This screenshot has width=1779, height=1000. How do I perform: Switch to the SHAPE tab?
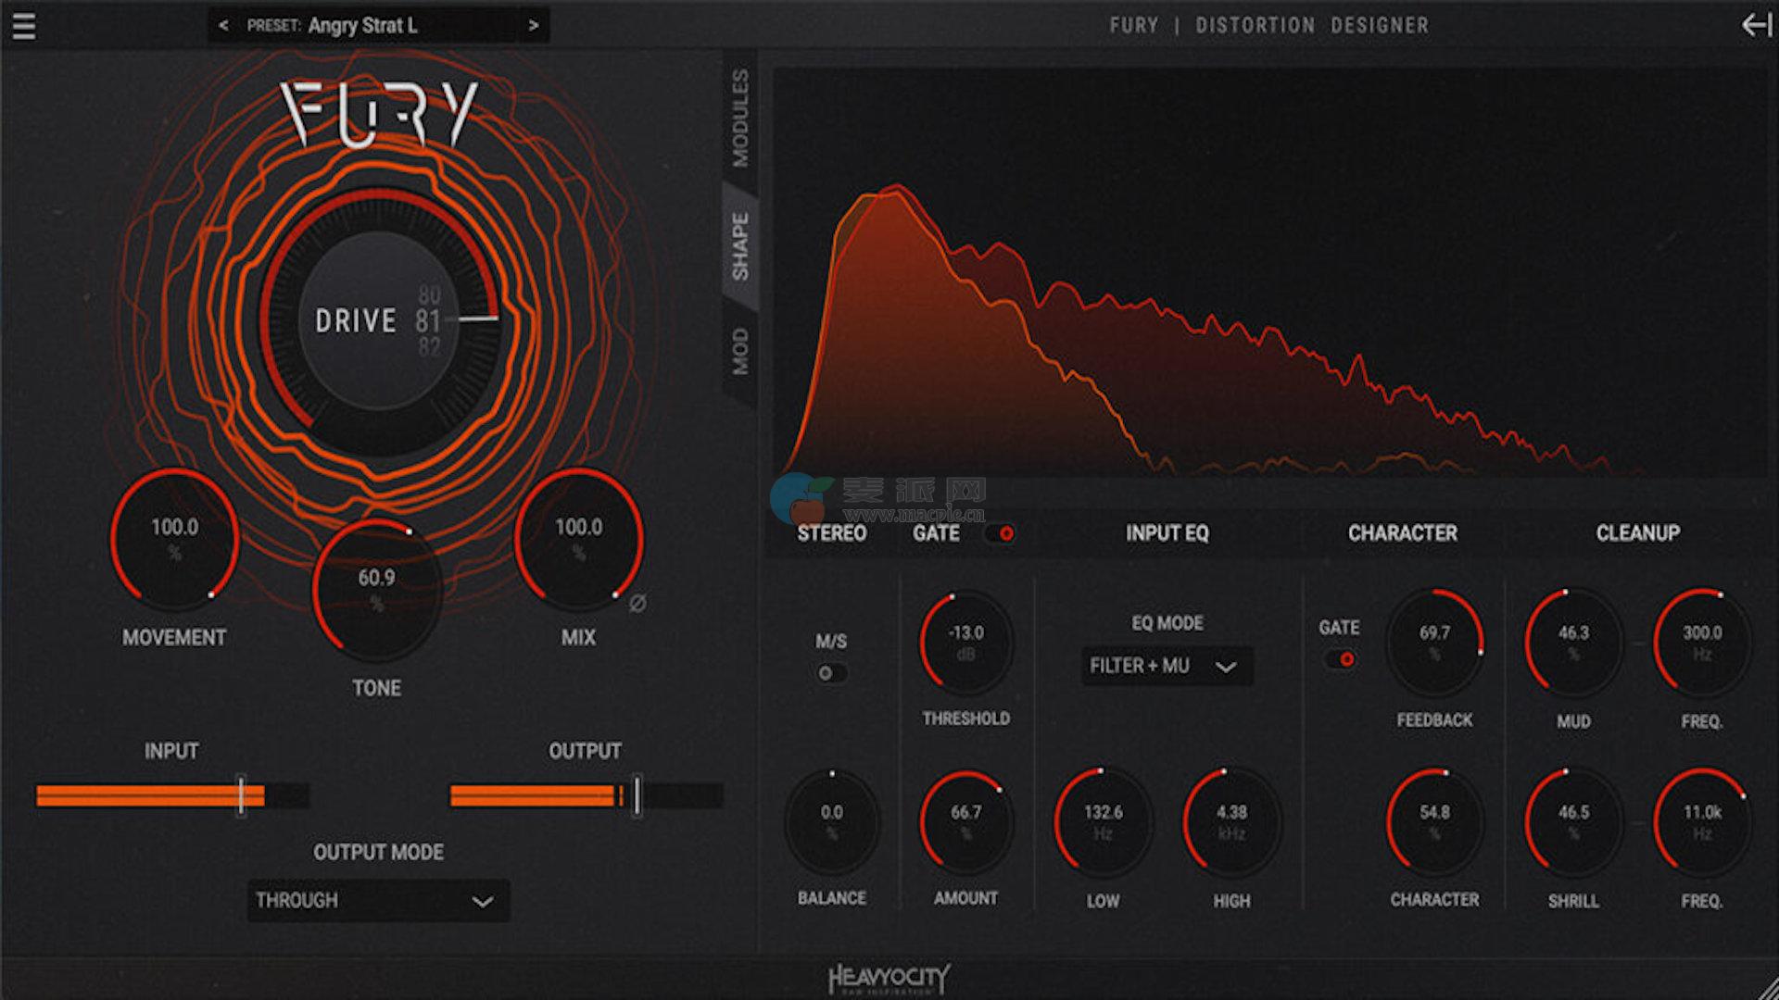(740, 245)
